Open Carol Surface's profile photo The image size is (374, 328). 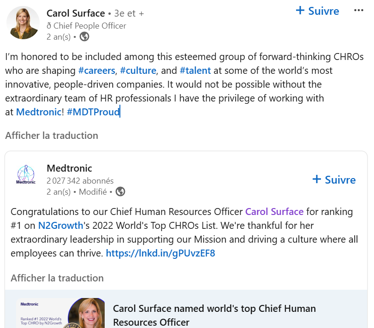pyautogui.click(x=23, y=23)
